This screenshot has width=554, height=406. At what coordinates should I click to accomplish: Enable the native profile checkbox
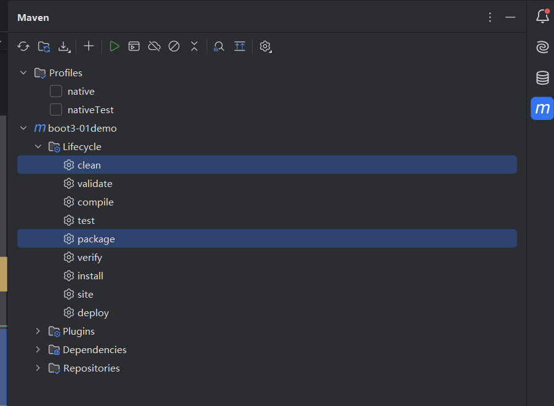pos(56,91)
